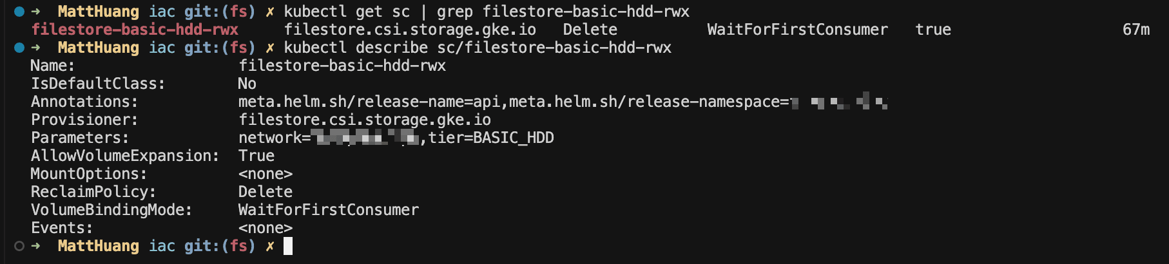
Task: Click the 67m age value
Action: click(x=1135, y=30)
